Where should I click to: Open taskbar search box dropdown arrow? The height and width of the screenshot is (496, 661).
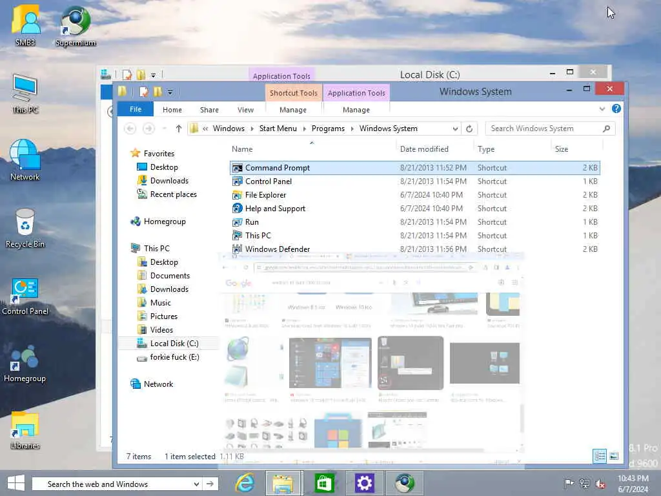coord(196,484)
